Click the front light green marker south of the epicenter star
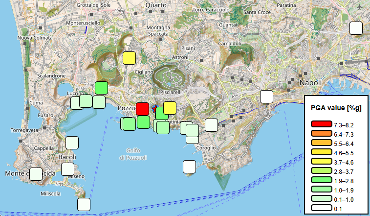The width and height of the screenshot is (370, 216). (163, 127)
